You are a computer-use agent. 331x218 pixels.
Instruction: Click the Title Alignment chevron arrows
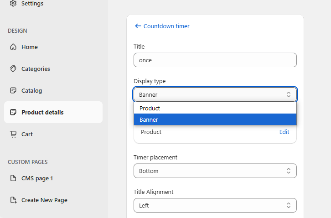288,205
